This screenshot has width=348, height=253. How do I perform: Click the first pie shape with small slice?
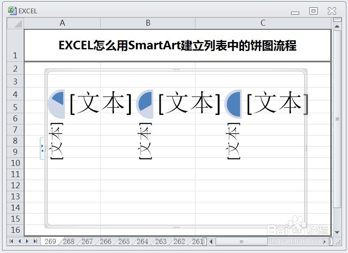coord(57,104)
